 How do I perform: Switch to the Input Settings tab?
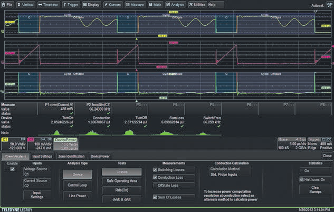42,156
